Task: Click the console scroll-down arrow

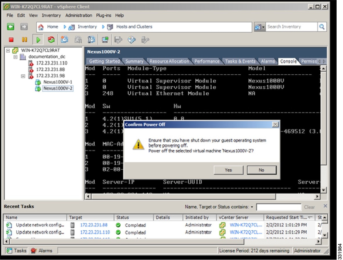Action: [323, 190]
